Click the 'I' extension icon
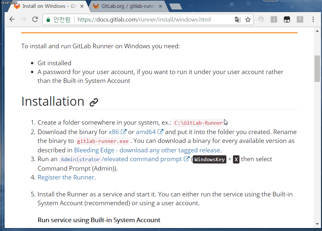 point(274,20)
